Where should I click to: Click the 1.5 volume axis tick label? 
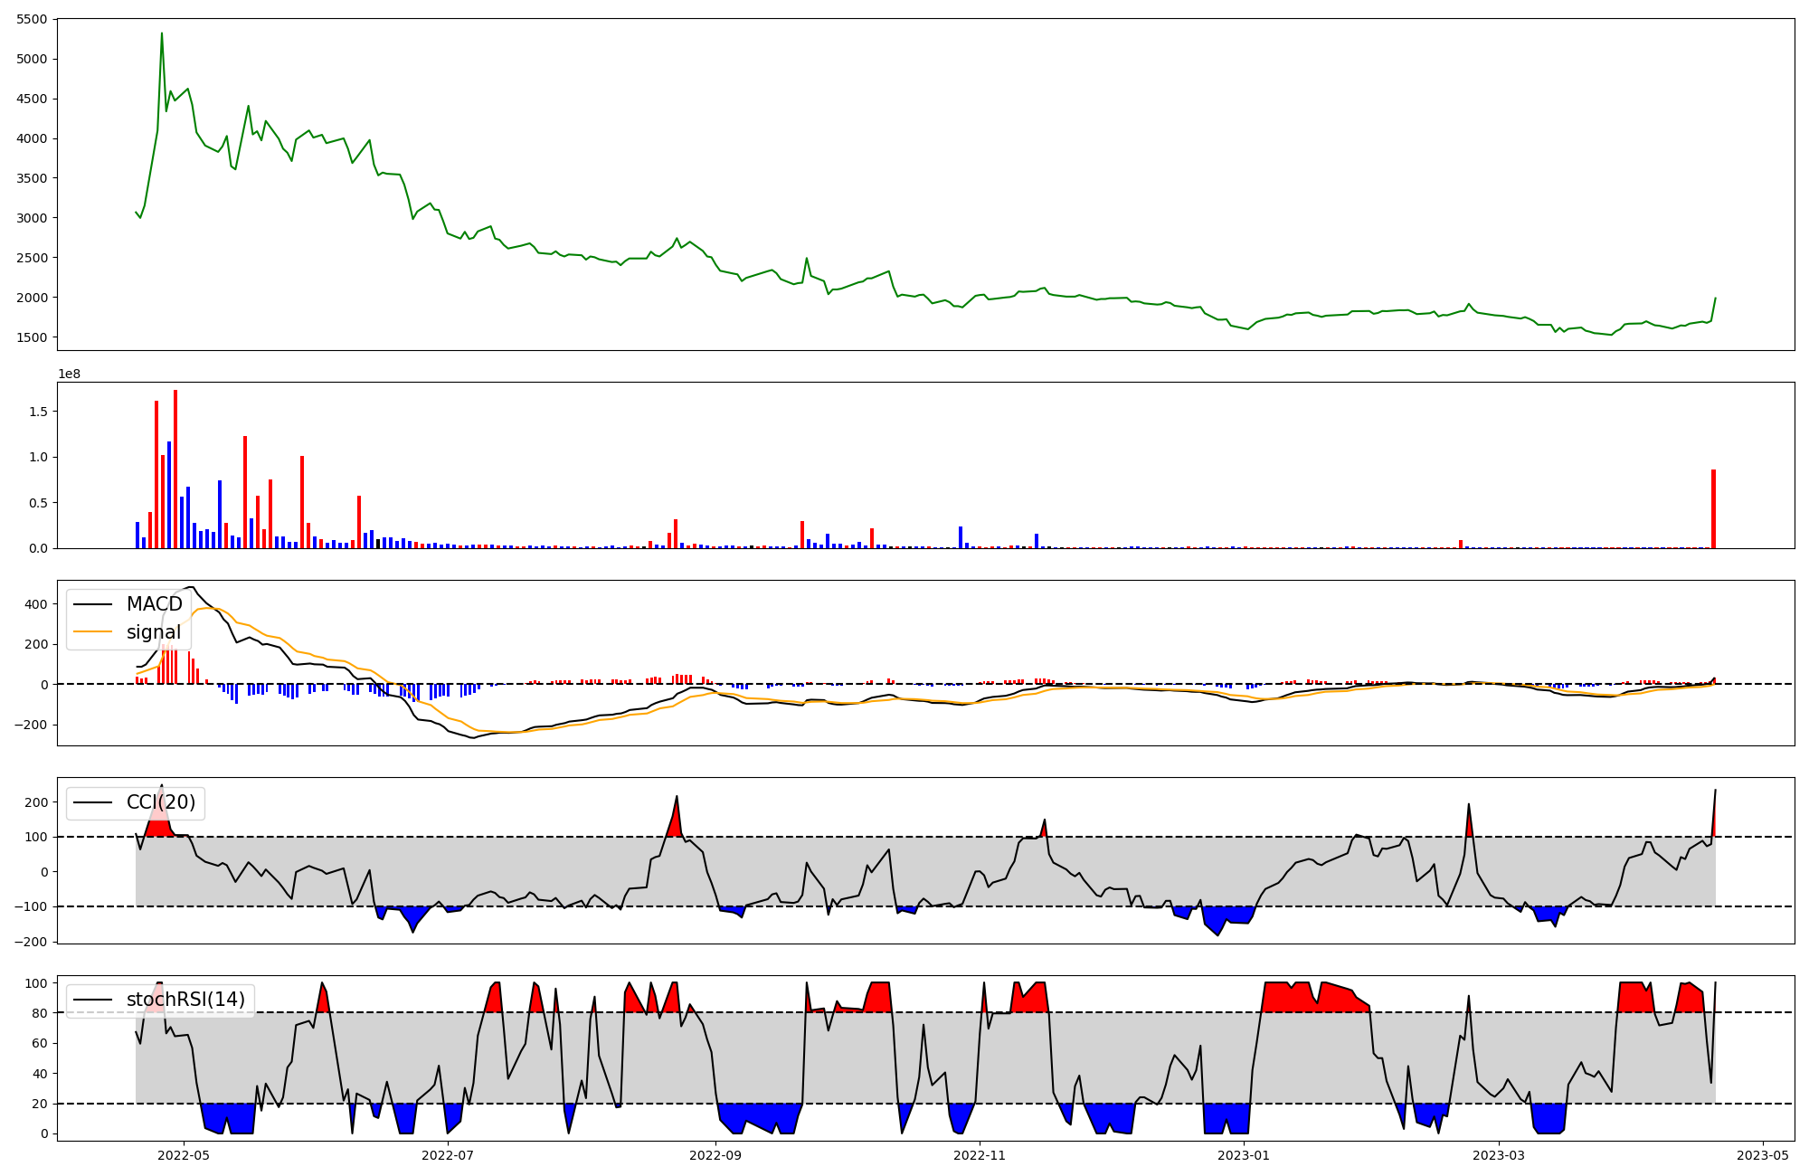coord(39,412)
